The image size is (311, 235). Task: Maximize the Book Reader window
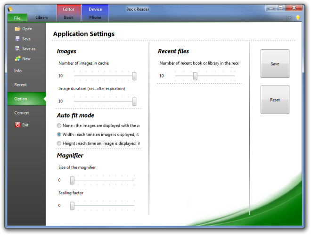click(280, 8)
